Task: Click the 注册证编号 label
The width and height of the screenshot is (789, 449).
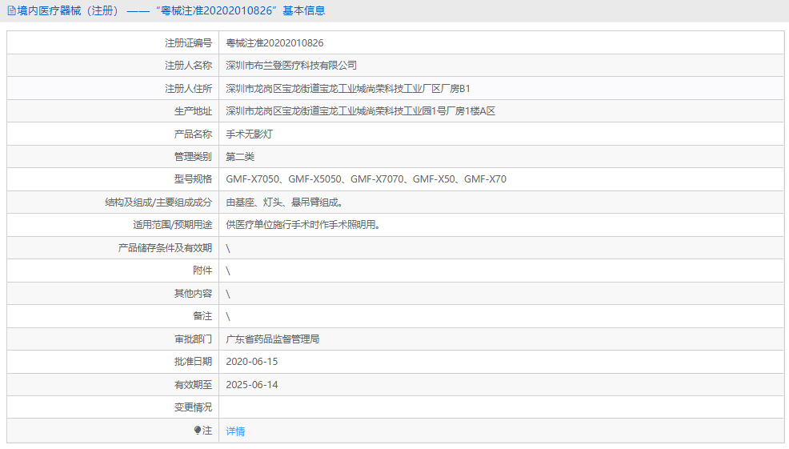Action: (x=188, y=42)
